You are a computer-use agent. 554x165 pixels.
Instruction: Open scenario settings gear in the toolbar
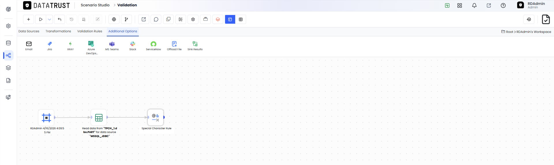pos(193,19)
